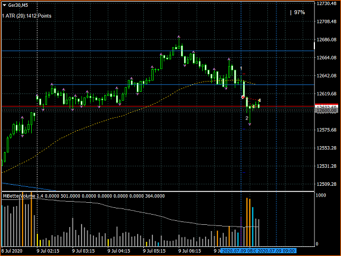Select the red horizontal line near 12604
This screenshot has width=341, height=256.
pyautogui.click(x=158, y=106)
